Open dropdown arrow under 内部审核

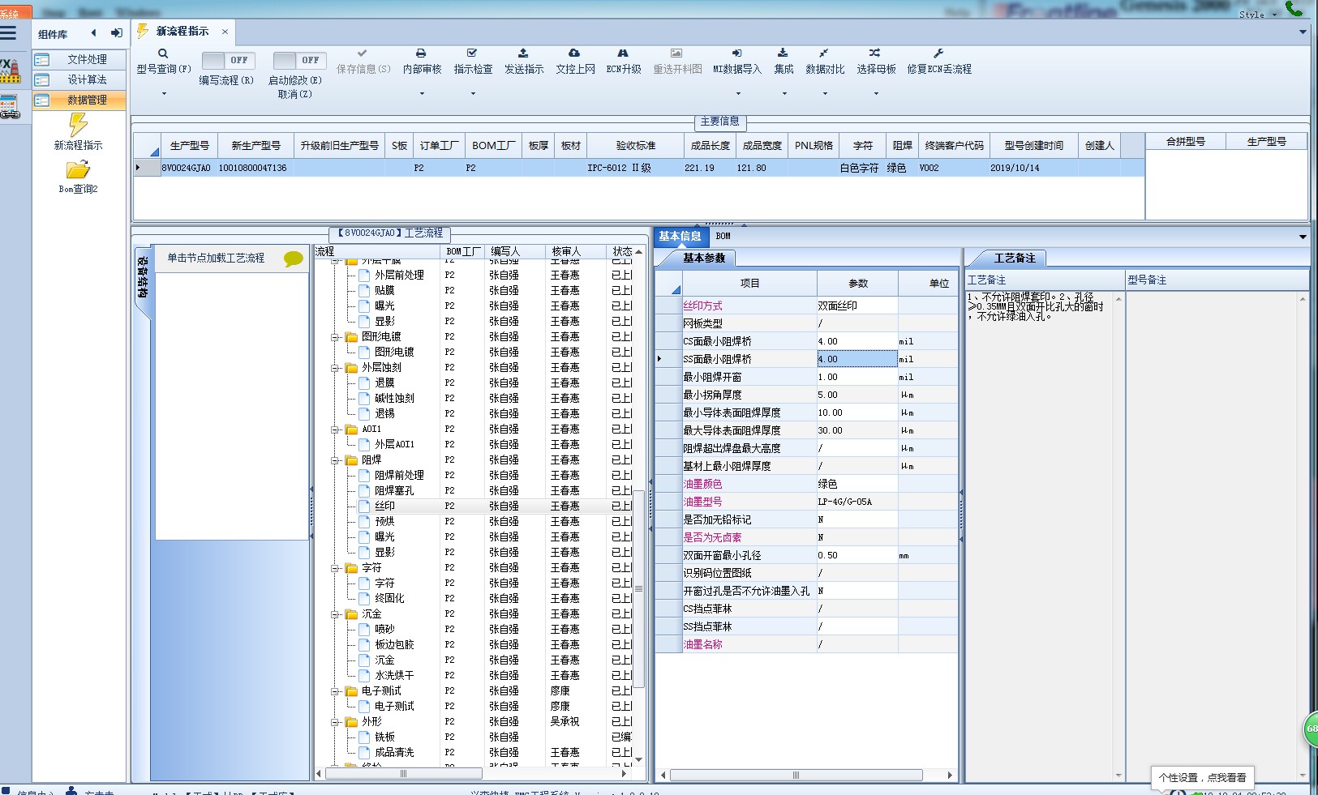422,94
